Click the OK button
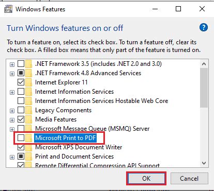This screenshot has height=191, width=214. point(146,179)
